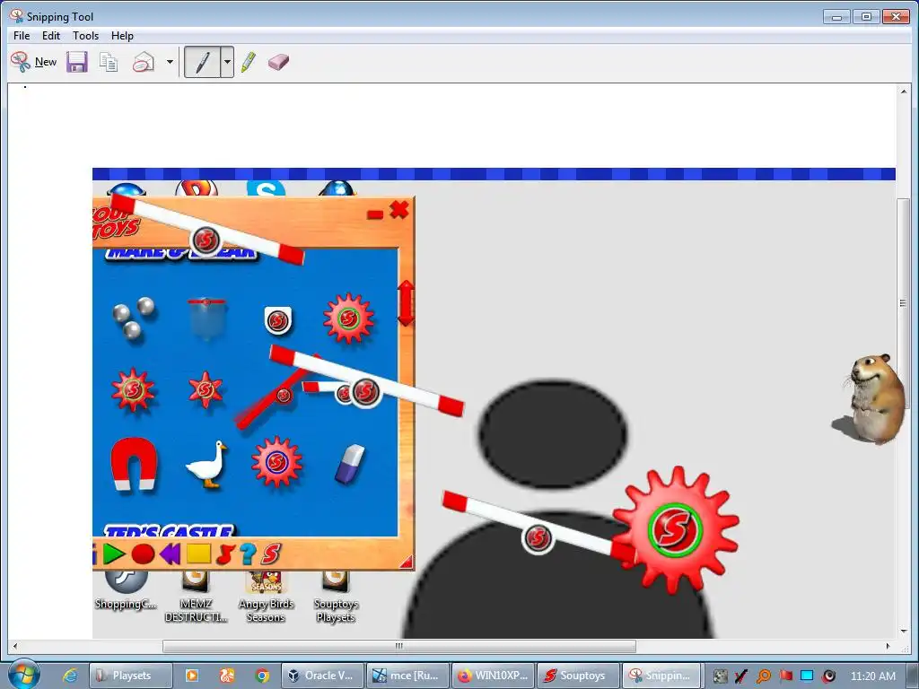919x689 pixels.
Task: Switch to the WIN10XP... Firefox taskbar window
Action: coord(493,676)
